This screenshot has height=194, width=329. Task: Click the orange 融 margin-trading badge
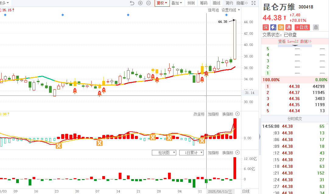click(x=281, y=27)
